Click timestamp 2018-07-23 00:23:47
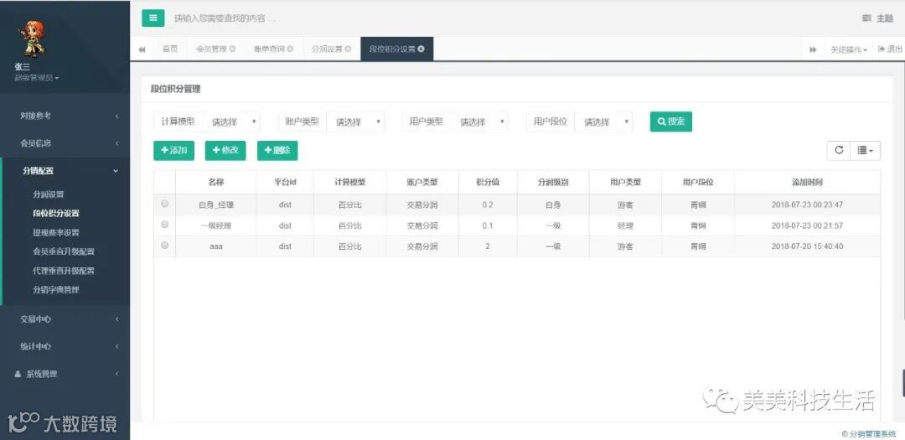The height and width of the screenshot is (440, 905). point(808,204)
